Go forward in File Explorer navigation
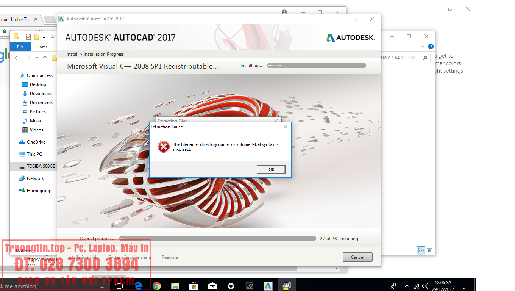This screenshot has height=291, width=515. click(x=28, y=58)
